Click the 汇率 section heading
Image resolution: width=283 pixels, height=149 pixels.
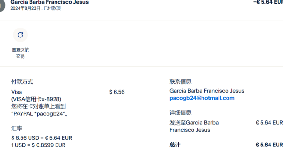17,128
